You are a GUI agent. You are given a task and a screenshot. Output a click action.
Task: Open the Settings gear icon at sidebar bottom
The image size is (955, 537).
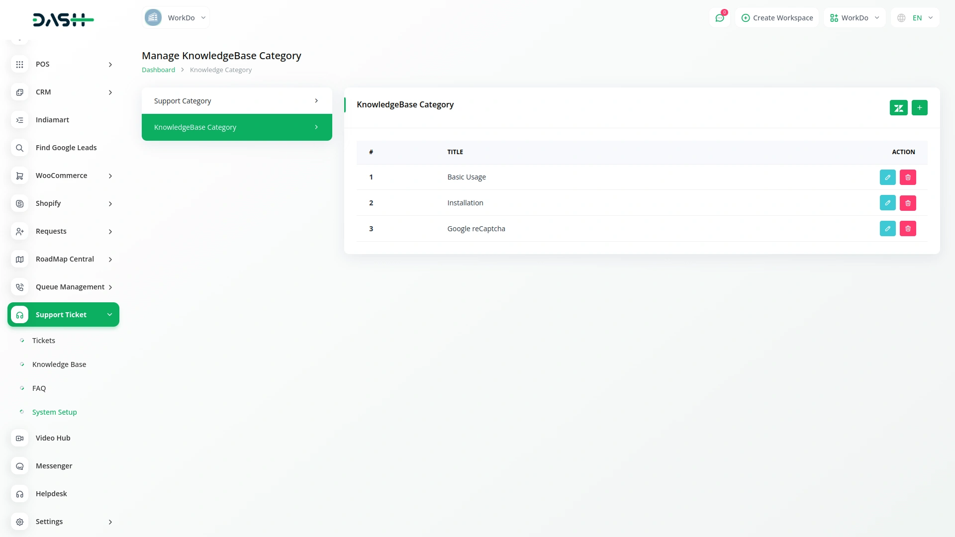click(x=19, y=522)
